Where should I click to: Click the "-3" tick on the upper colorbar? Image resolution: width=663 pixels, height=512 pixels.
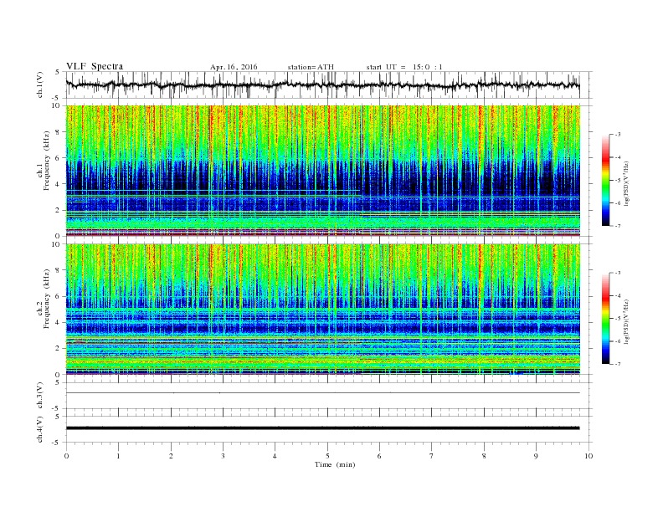(618, 135)
